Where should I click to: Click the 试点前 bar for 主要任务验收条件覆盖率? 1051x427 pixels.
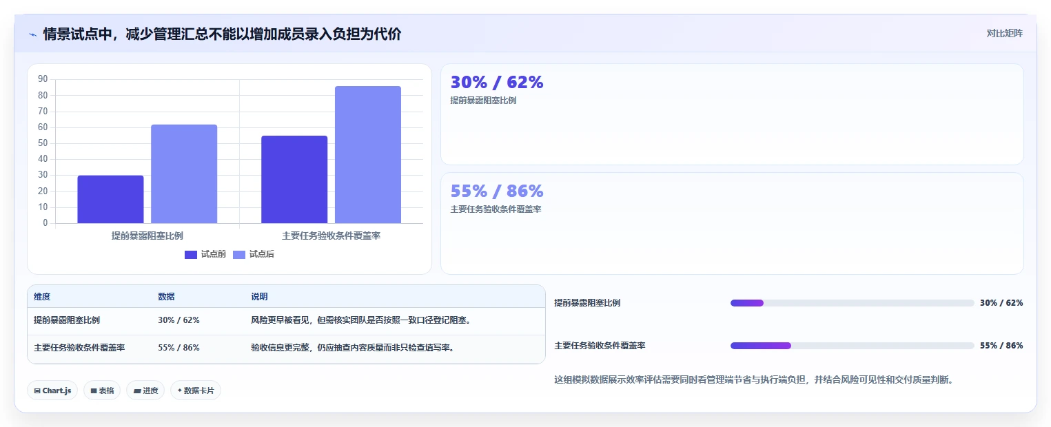[x=294, y=180]
